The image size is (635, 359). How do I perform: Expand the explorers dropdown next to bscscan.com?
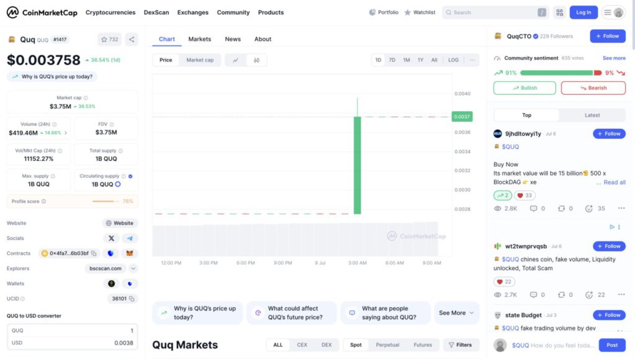(x=133, y=268)
